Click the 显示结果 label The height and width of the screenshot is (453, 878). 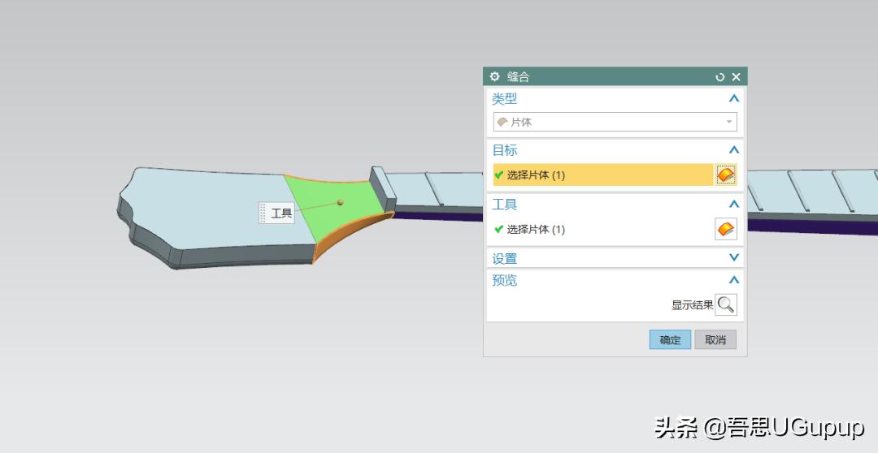click(x=693, y=305)
